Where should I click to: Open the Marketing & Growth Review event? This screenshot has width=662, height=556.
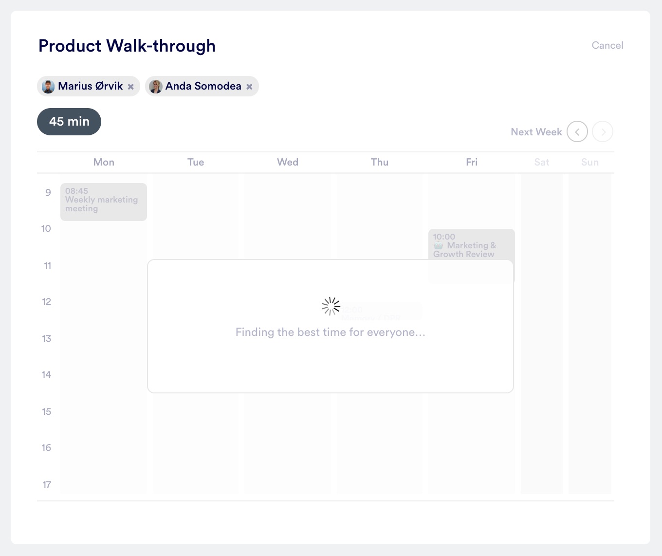pos(471,245)
